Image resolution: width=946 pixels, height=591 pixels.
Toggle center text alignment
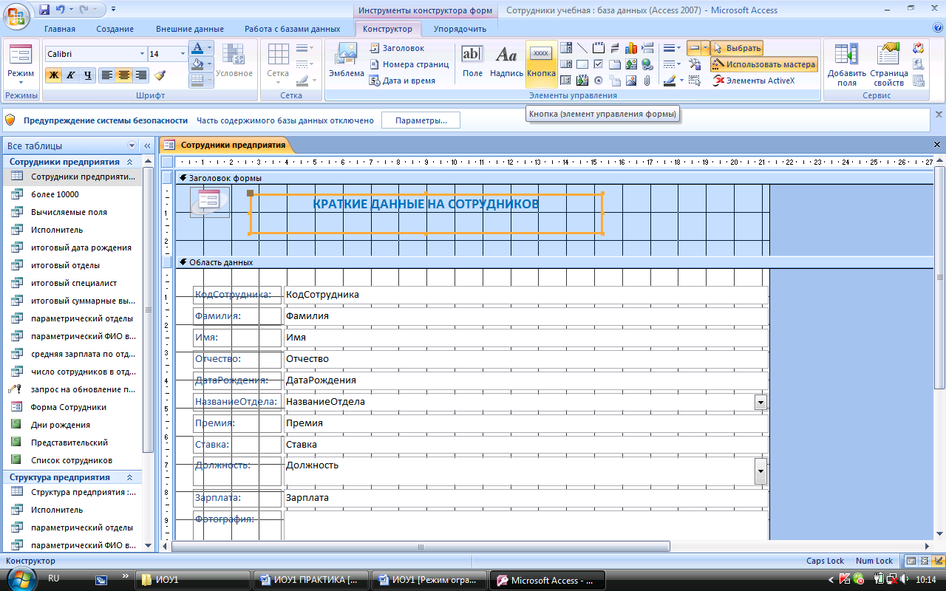click(x=123, y=75)
